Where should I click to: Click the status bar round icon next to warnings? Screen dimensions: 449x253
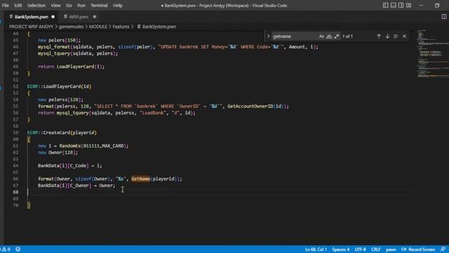[18, 249]
